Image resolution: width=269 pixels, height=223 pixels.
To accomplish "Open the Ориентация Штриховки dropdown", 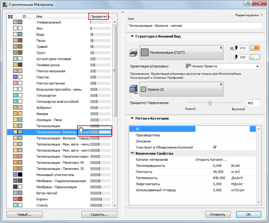I will (223, 66).
